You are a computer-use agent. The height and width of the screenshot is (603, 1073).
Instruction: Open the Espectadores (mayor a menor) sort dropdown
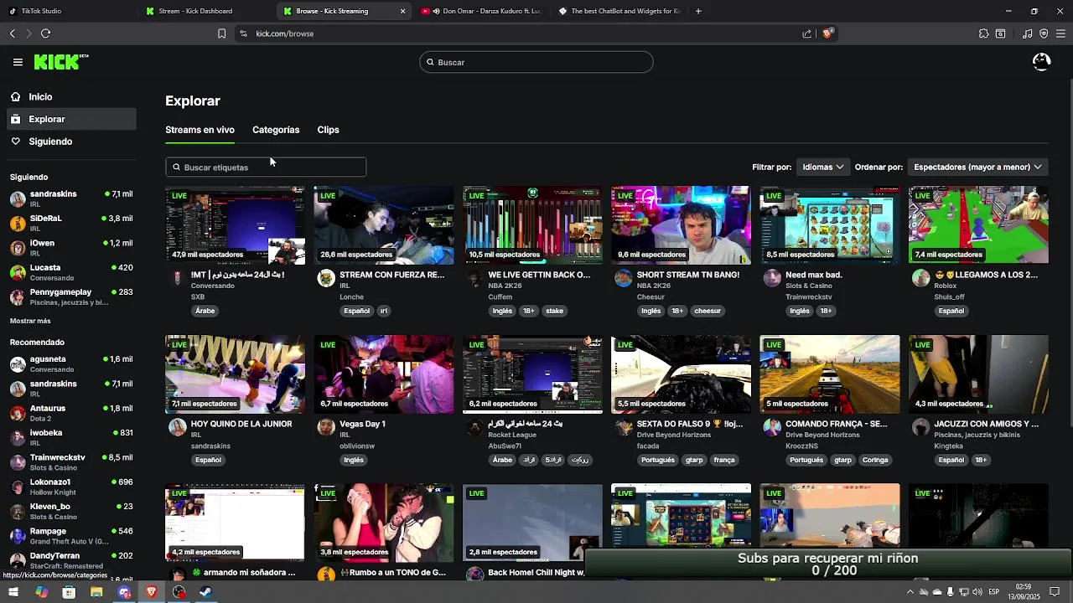[977, 167]
